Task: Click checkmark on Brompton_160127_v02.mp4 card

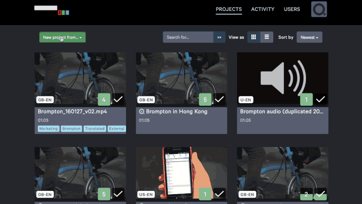Action: click(118, 99)
